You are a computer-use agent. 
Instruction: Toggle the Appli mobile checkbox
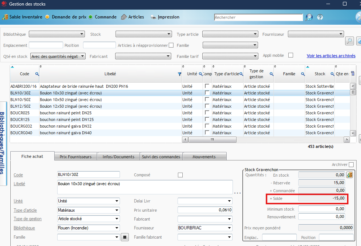coord(290,55)
